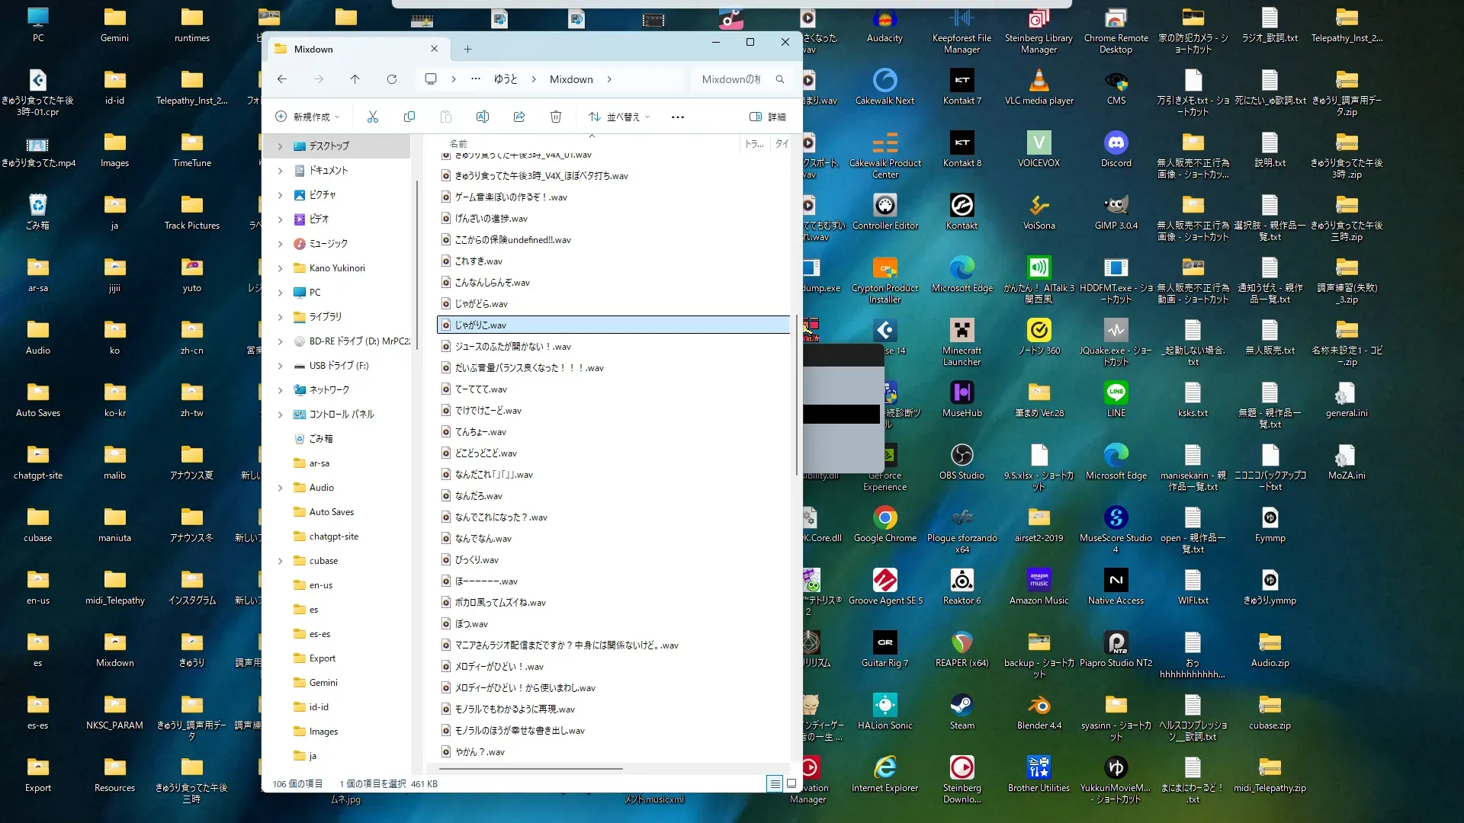The width and height of the screenshot is (1464, 823).
Task: Switch to large thumbnails view in status bar
Action: 791,783
